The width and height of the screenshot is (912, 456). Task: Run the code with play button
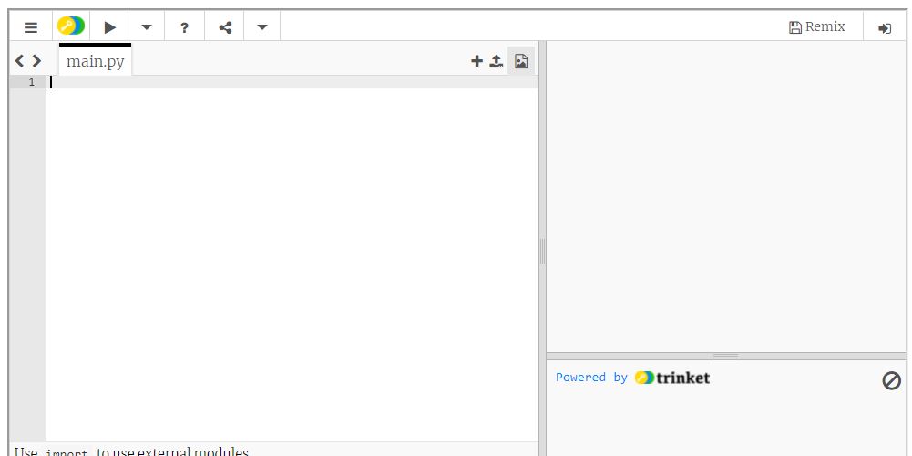[x=109, y=27]
